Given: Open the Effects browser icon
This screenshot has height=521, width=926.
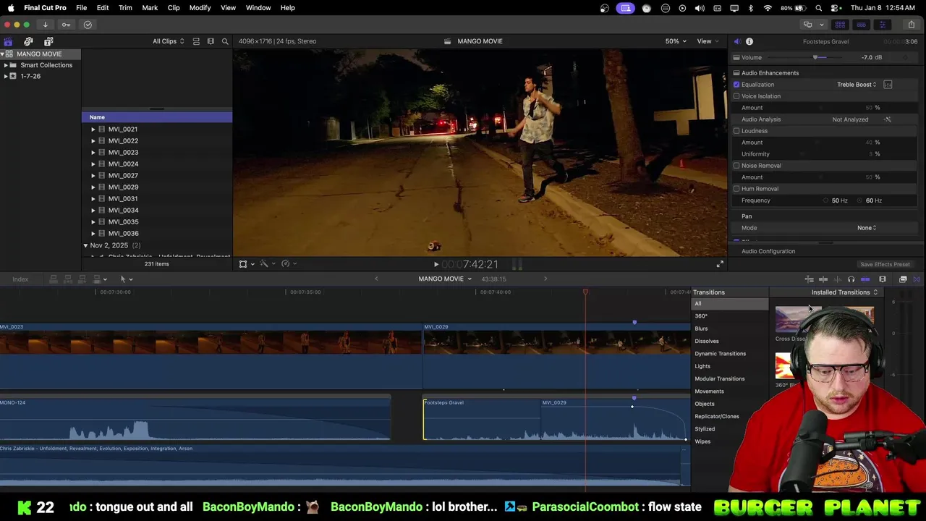Looking at the screenshot, I should pos(903,279).
